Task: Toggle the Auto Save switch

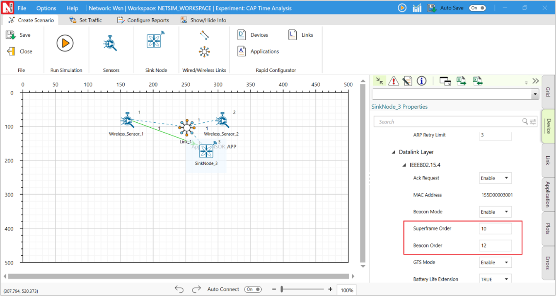Action: [x=477, y=8]
